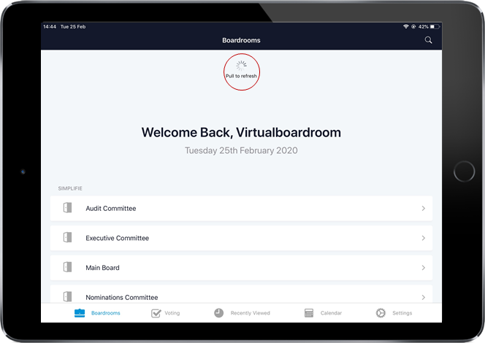Open the Main Board boardroom
The height and width of the screenshot is (343, 485).
241,268
